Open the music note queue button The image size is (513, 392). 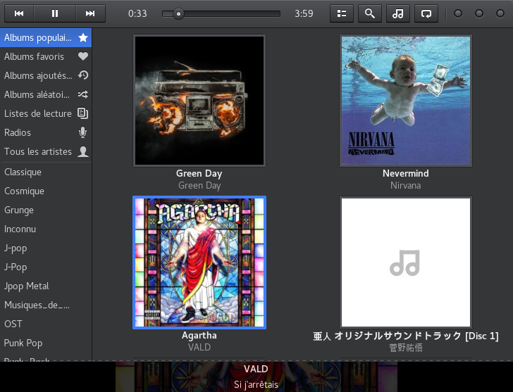[398, 13]
